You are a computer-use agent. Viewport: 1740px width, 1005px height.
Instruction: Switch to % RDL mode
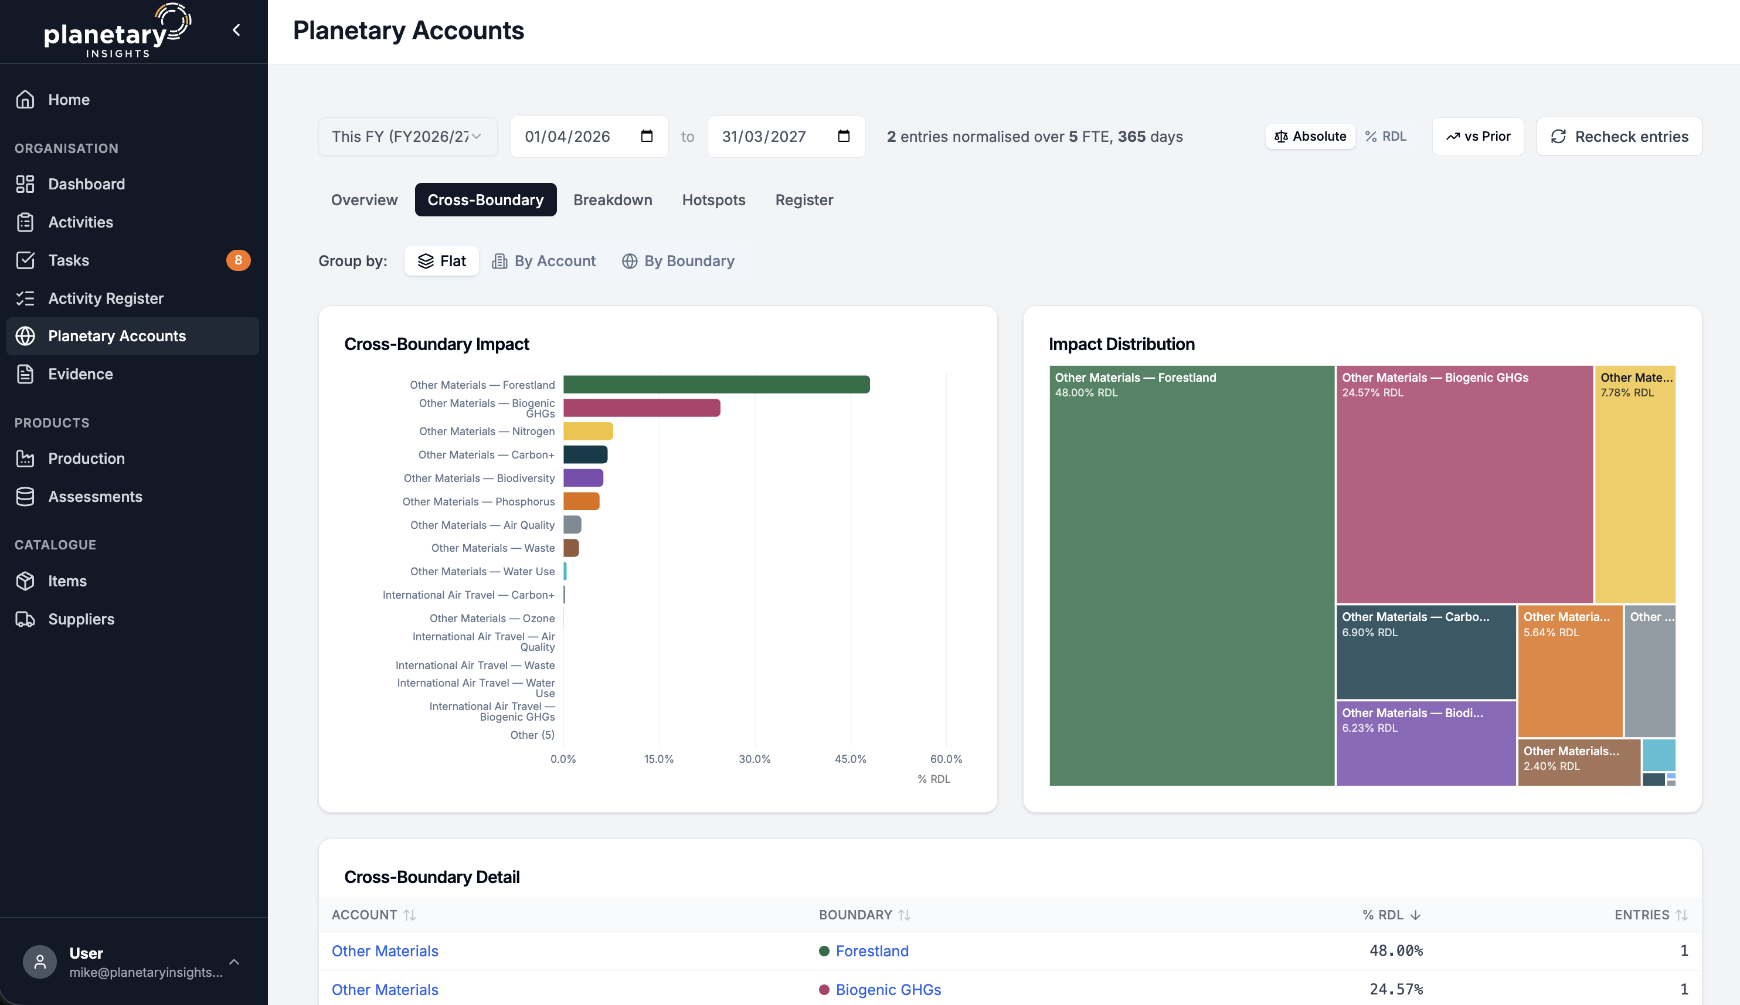point(1386,137)
